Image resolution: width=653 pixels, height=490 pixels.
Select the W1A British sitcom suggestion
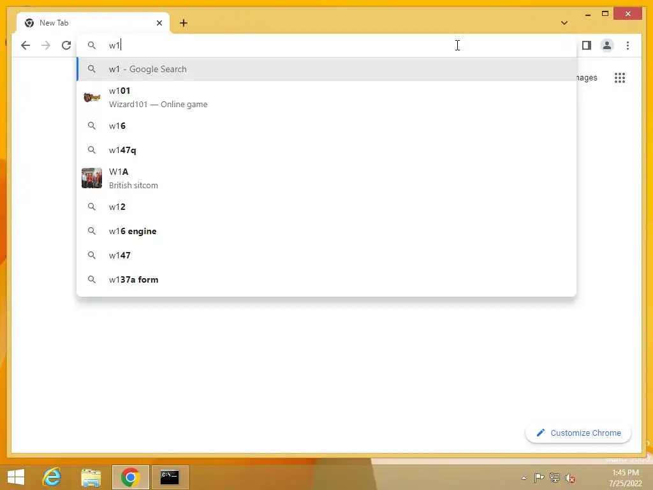pos(326,179)
